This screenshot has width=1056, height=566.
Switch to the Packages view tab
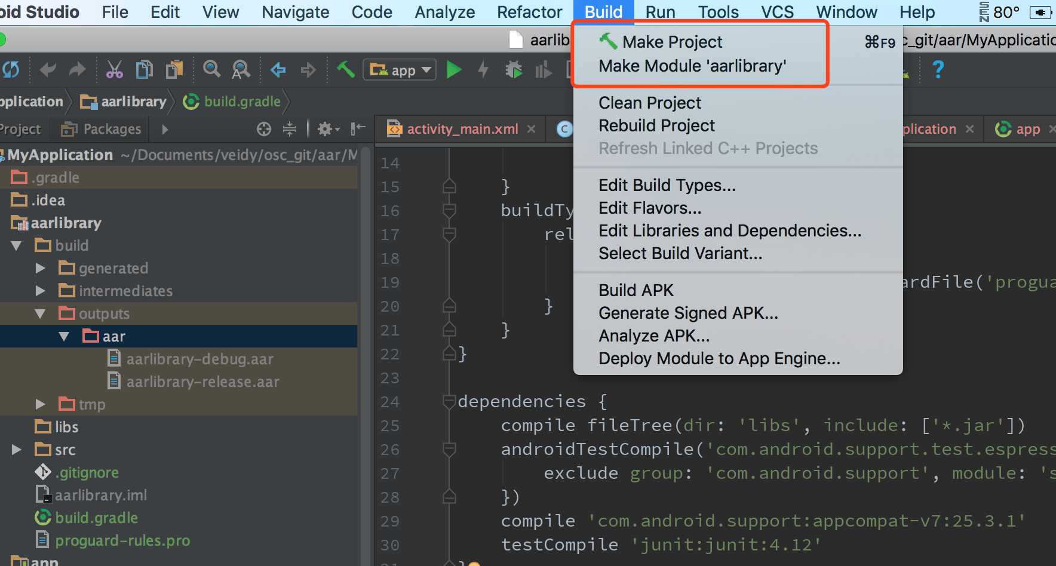click(102, 129)
